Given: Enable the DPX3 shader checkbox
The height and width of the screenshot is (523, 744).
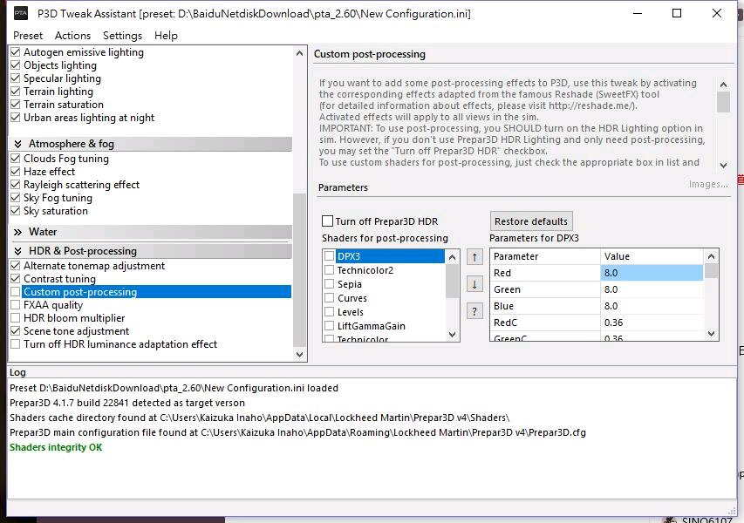Looking at the screenshot, I should pos(330,256).
